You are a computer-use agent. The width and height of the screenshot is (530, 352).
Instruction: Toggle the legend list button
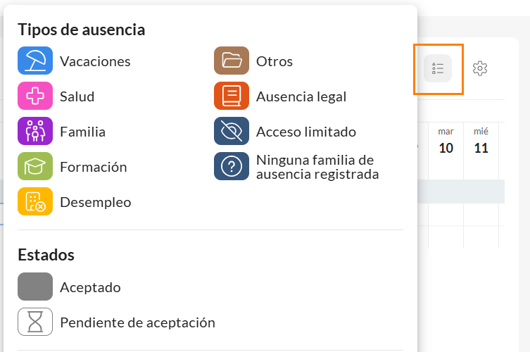pos(438,68)
